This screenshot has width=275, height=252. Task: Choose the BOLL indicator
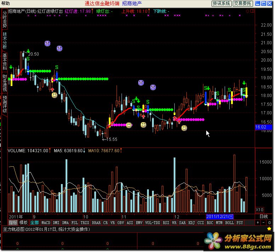point(229,222)
